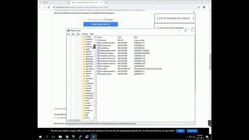
Task: Select the AudioEndpointBuilder key in tree
Action: point(89,84)
